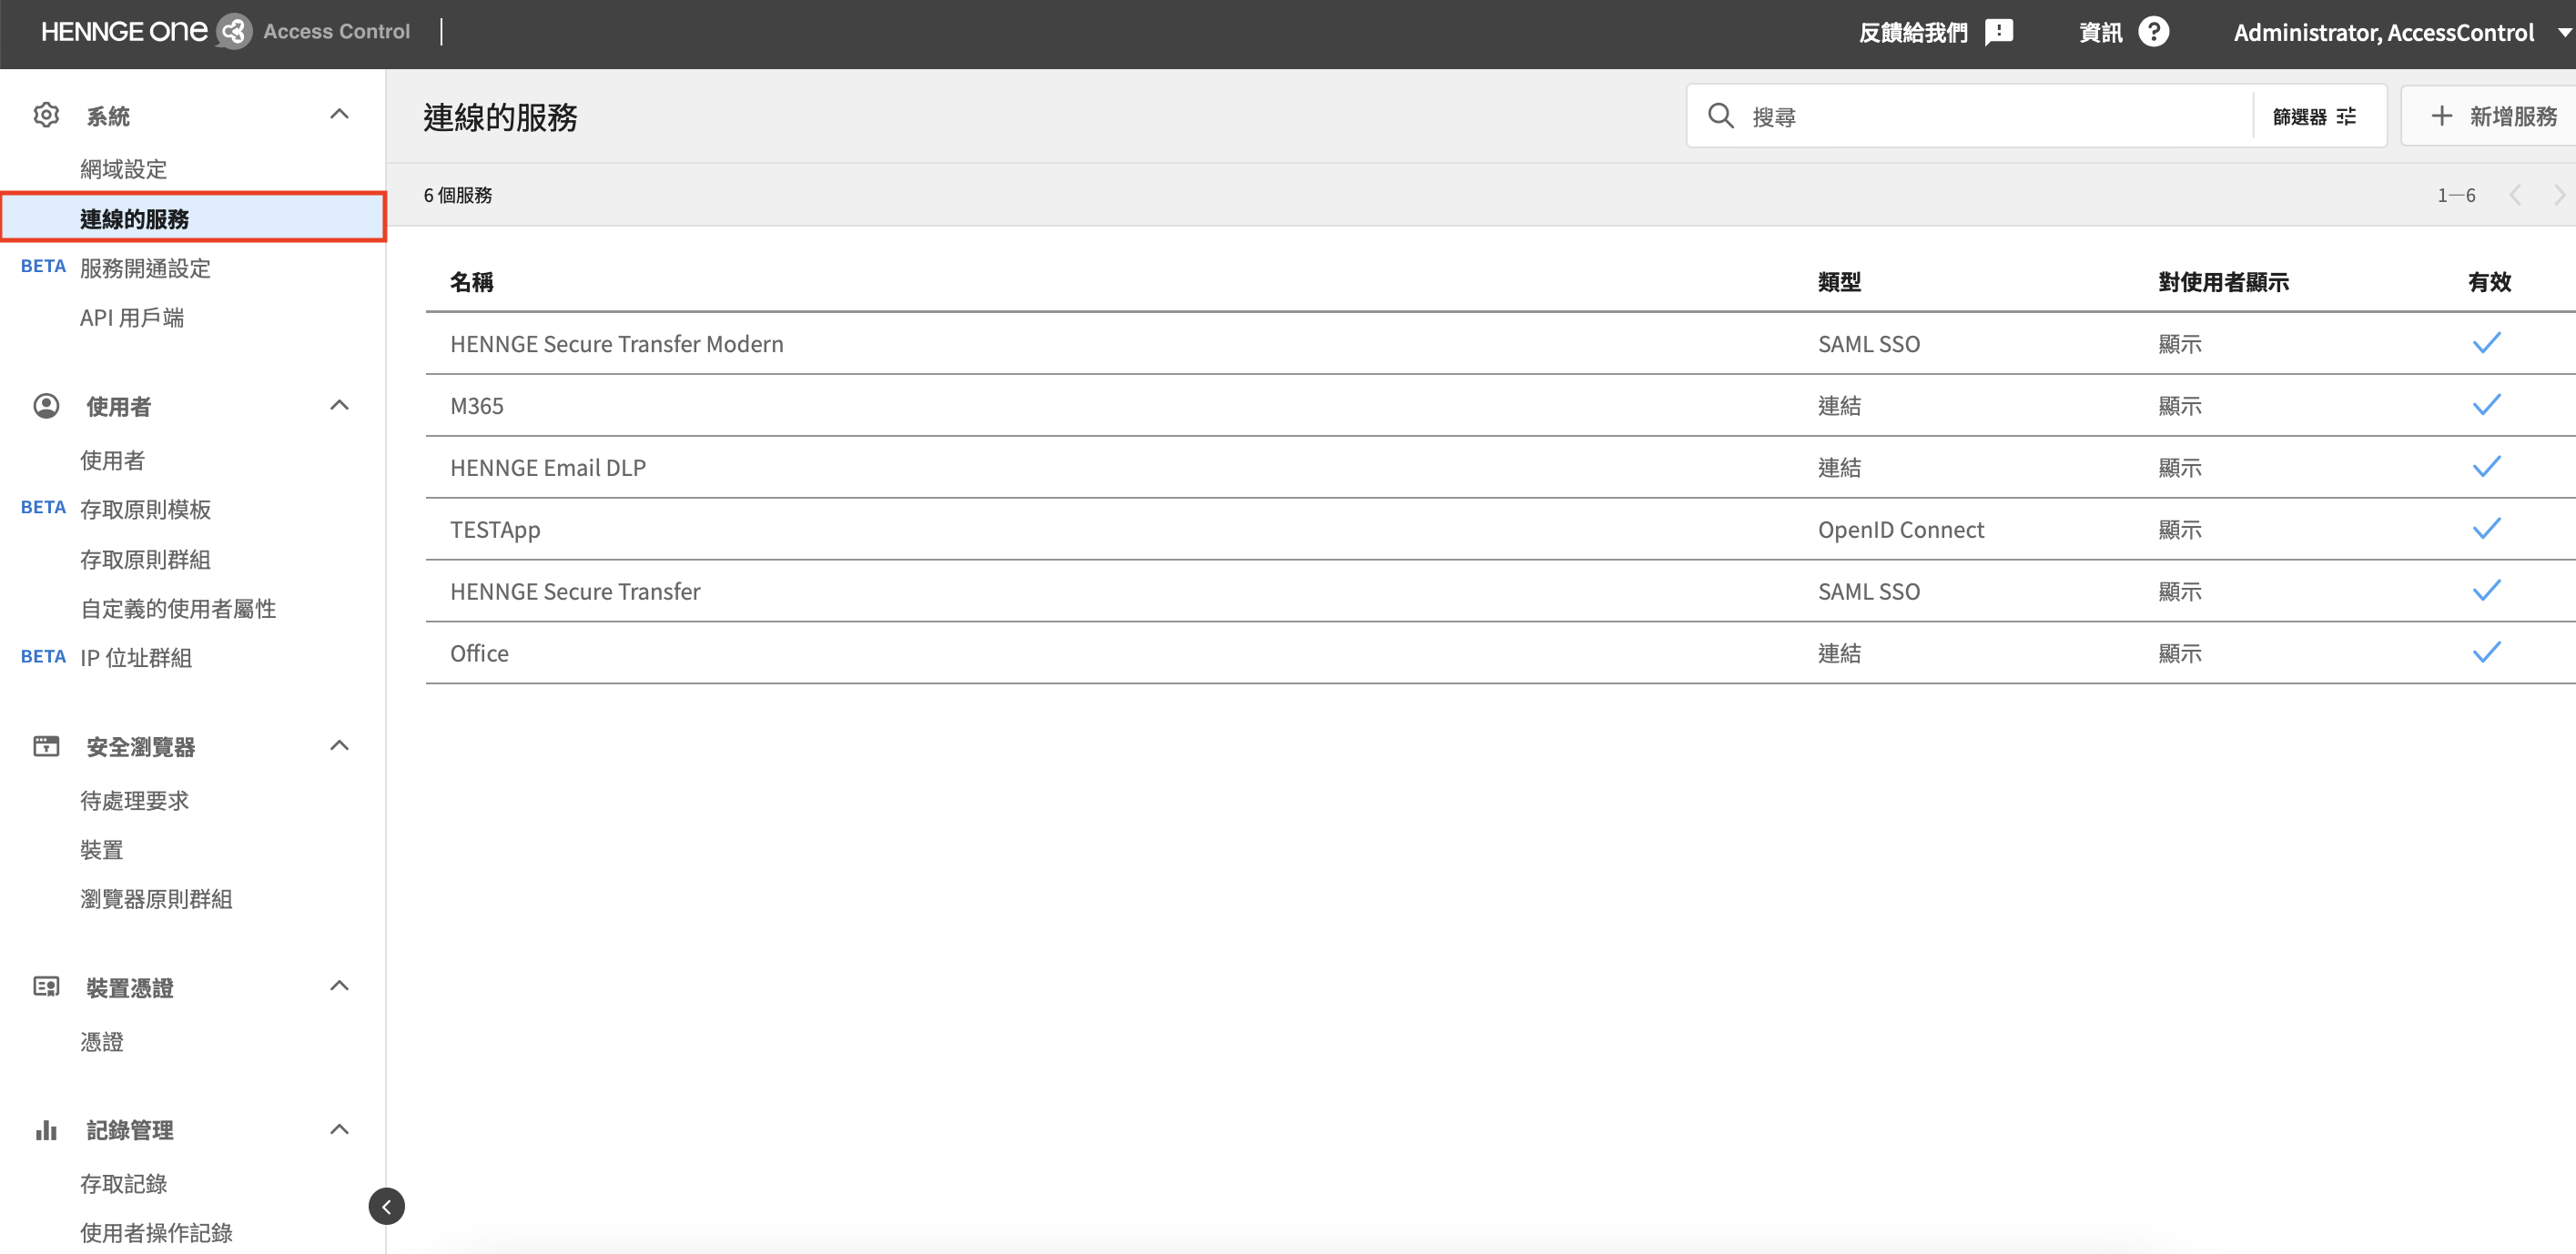Click the search magnifier icon
Screen dimensions: 2576x1254
[1720, 116]
